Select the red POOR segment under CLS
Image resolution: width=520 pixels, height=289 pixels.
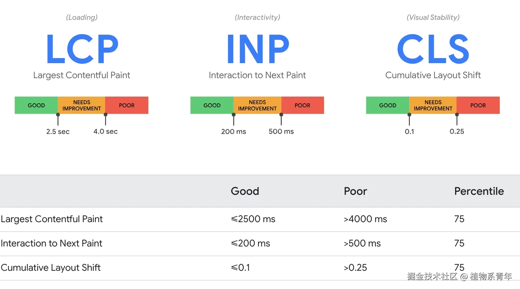point(478,105)
